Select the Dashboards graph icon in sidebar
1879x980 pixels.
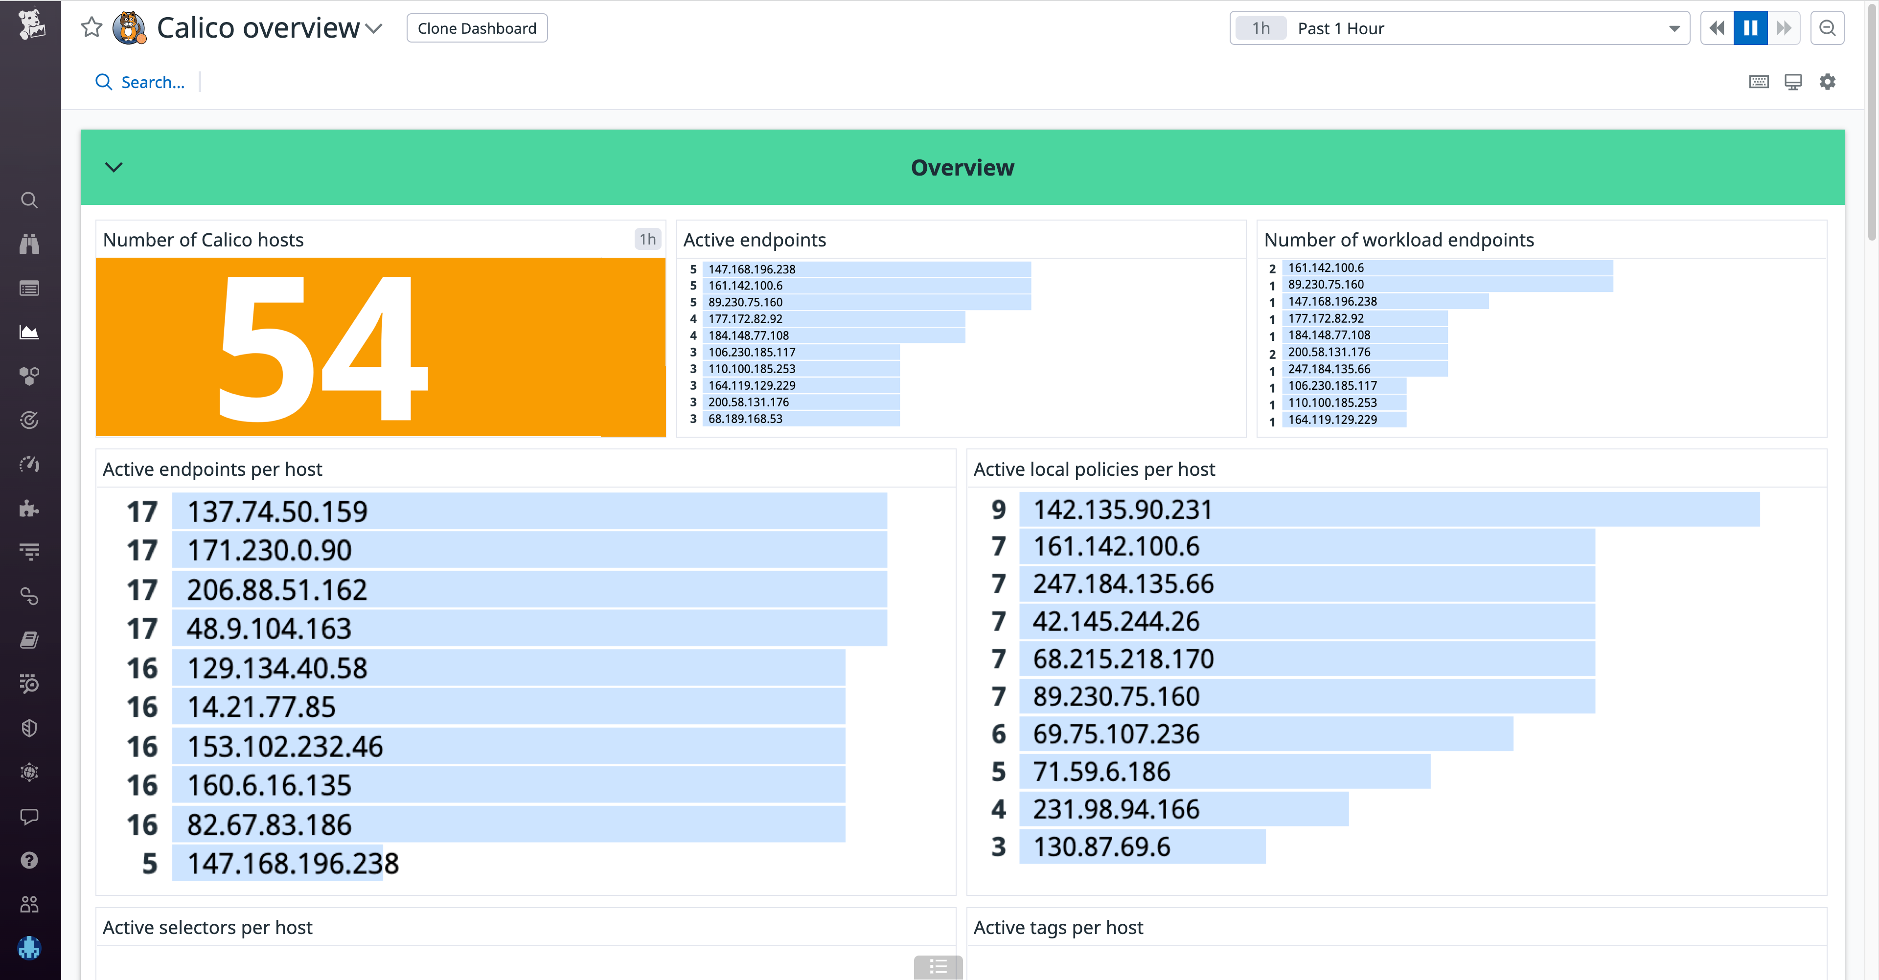click(x=29, y=332)
